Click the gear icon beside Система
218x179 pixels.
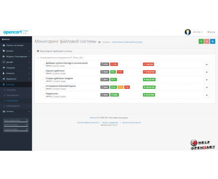coord(4,84)
